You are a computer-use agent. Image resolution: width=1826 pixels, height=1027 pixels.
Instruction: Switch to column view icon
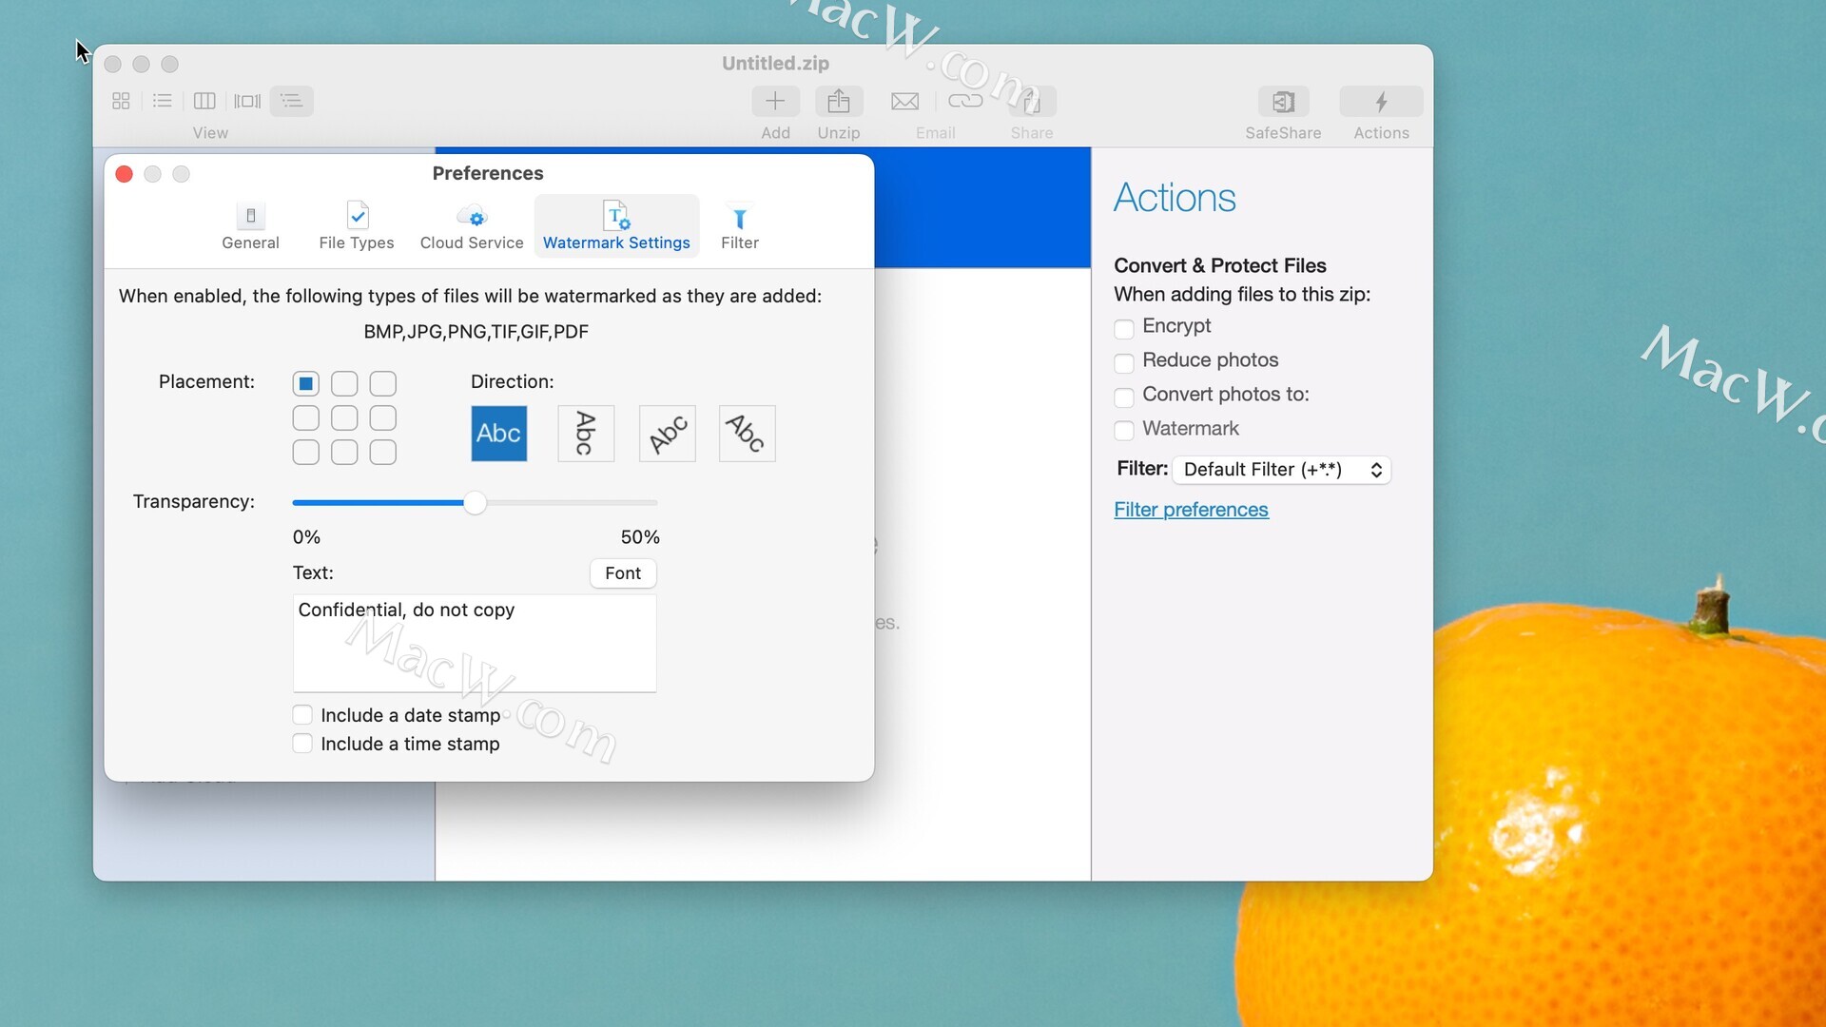click(x=204, y=101)
